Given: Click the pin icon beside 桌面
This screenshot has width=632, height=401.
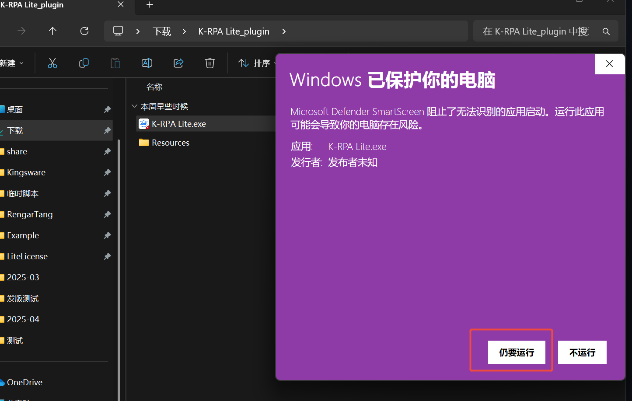Looking at the screenshot, I should [107, 110].
